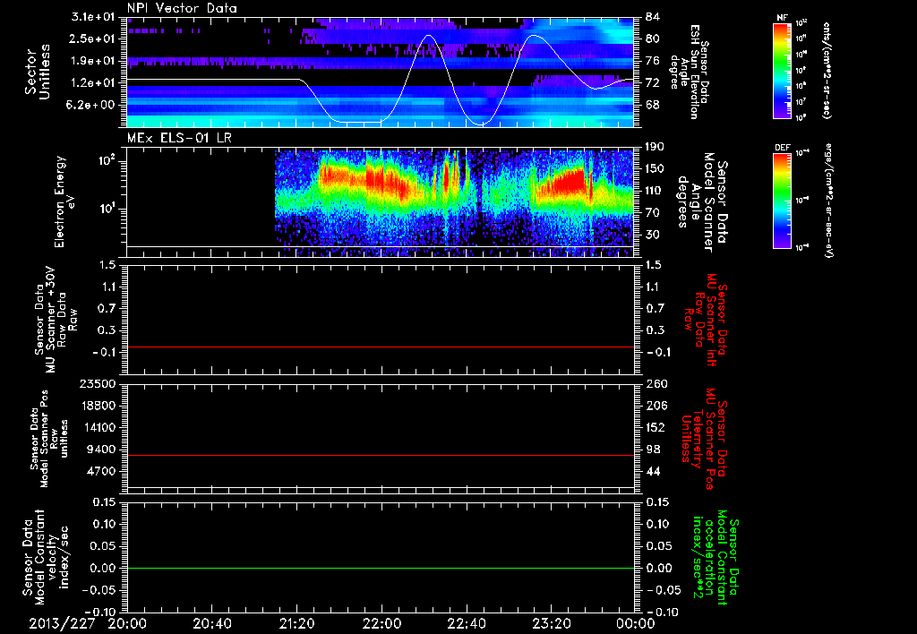The image size is (917, 634).
Task: Click the "2013/227" date label
Action: click(62, 623)
